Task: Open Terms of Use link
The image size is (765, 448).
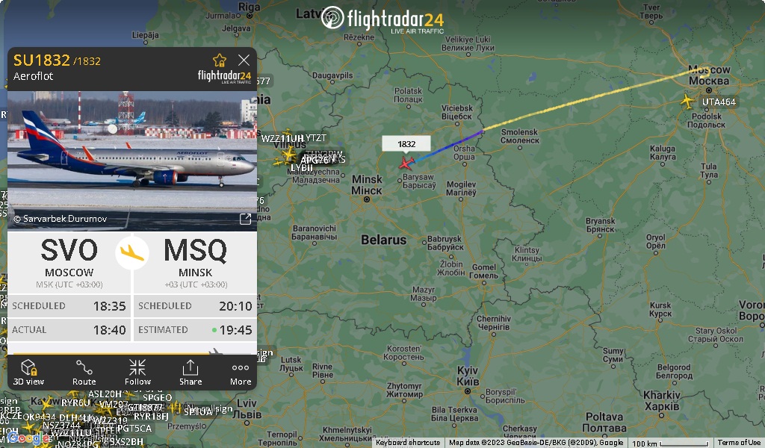Action: click(739, 443)
